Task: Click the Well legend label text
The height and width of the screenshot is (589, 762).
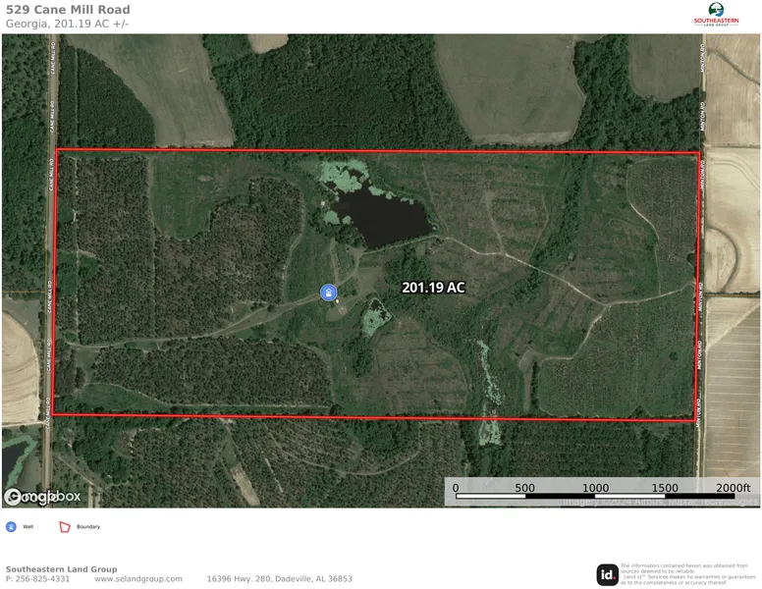Action: (28, 527)
